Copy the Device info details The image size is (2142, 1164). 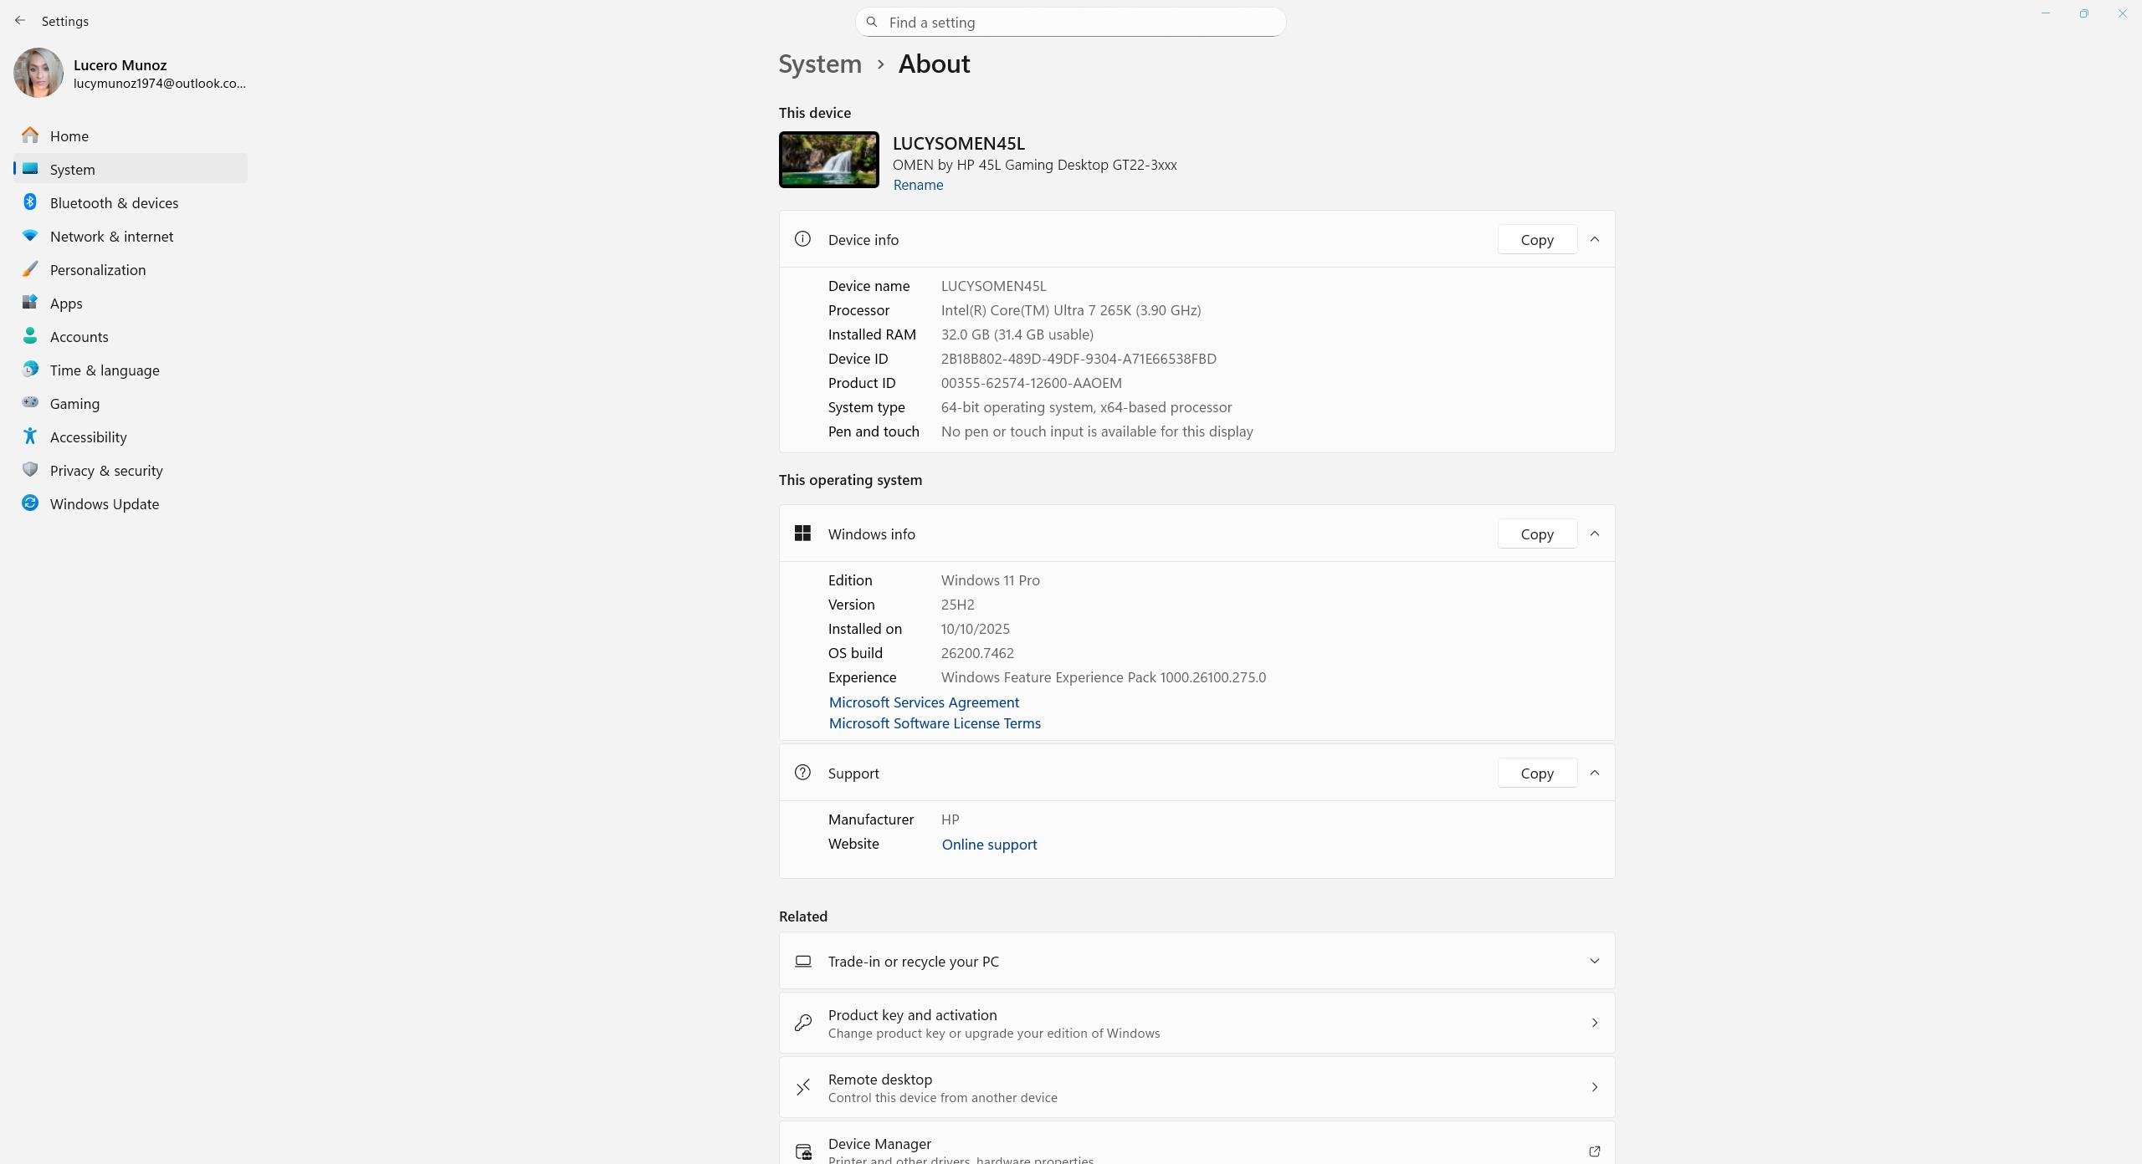(x=1536, y=240)
